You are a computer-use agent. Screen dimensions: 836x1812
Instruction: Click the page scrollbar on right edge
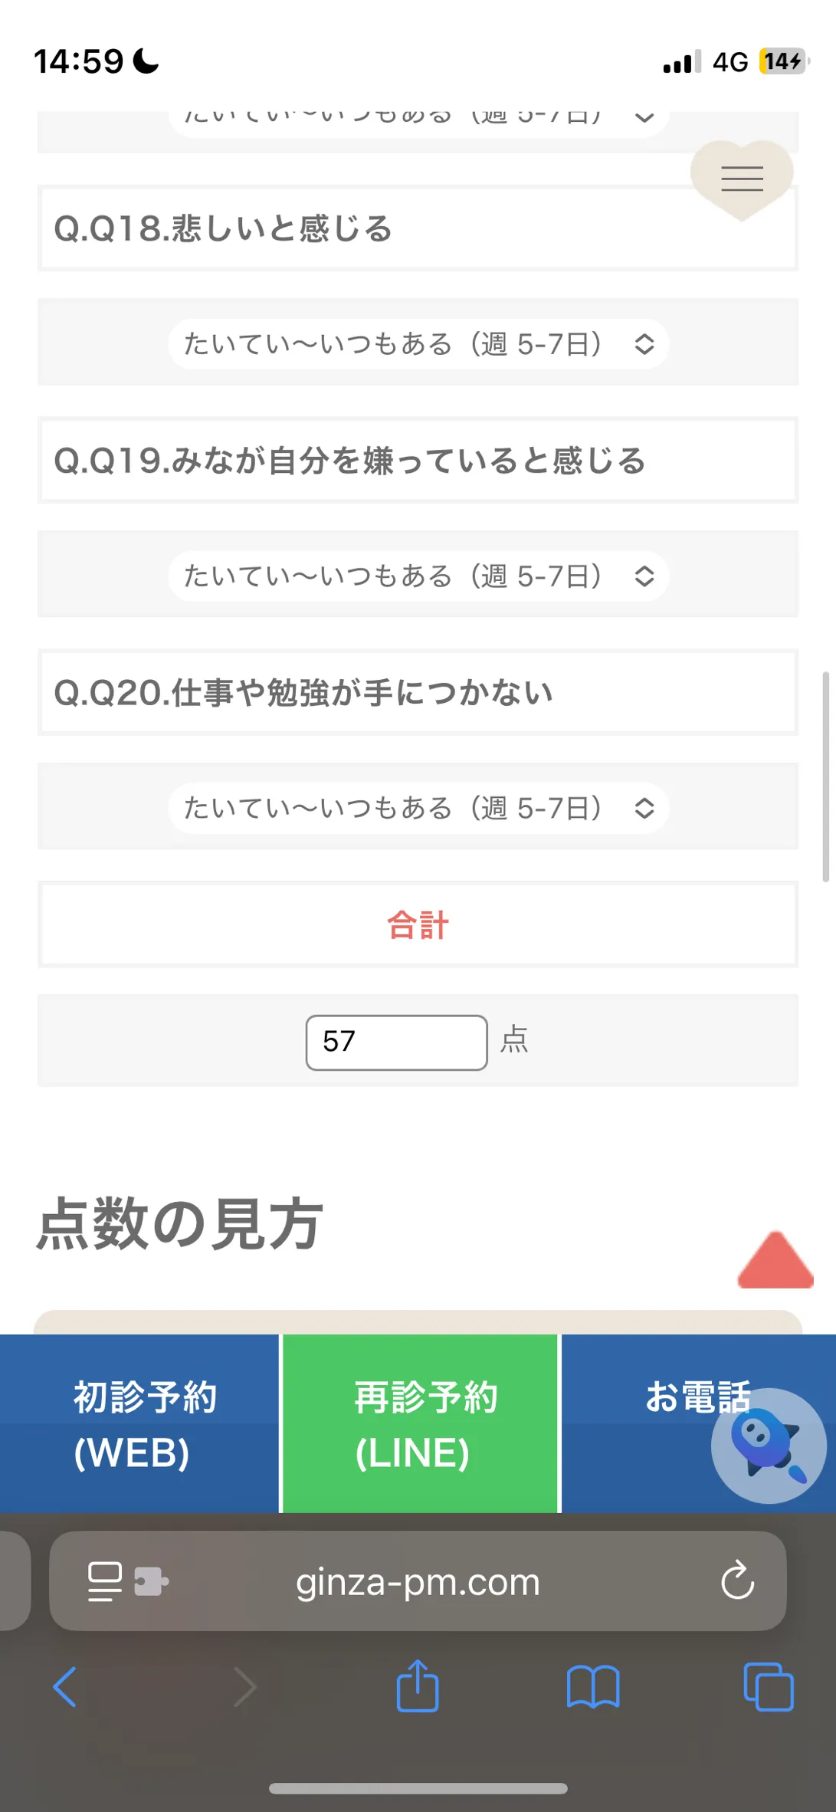click(x=825, y=776)
